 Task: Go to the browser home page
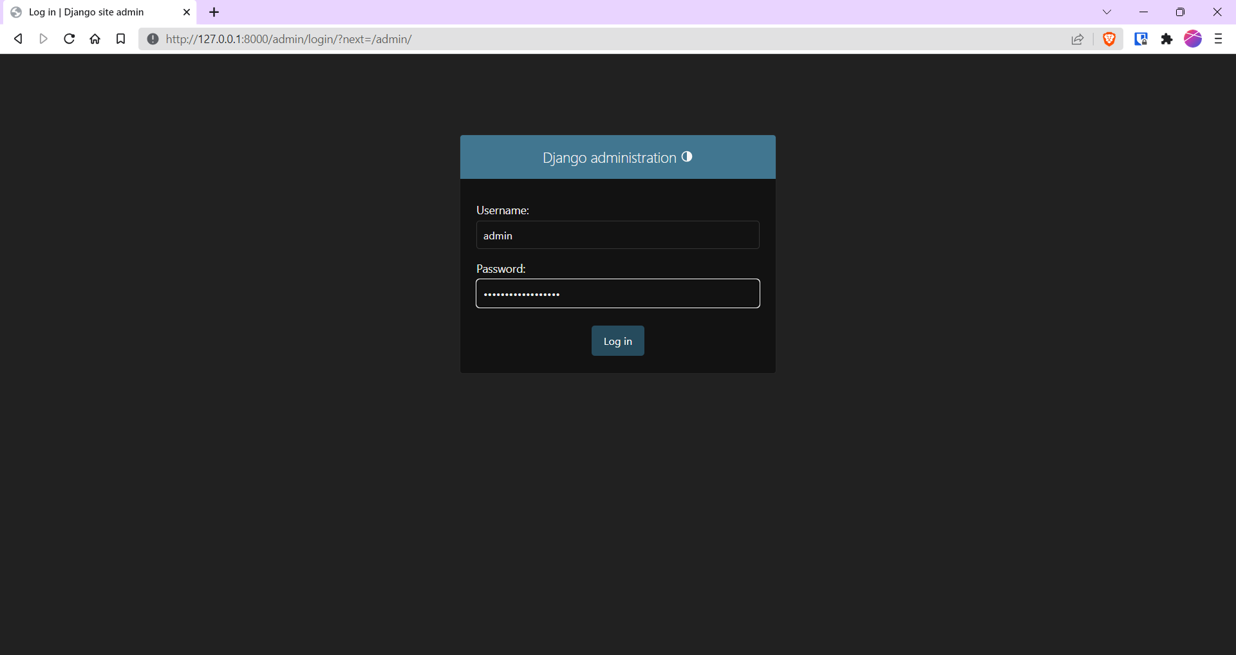click(x=95, y=39)
